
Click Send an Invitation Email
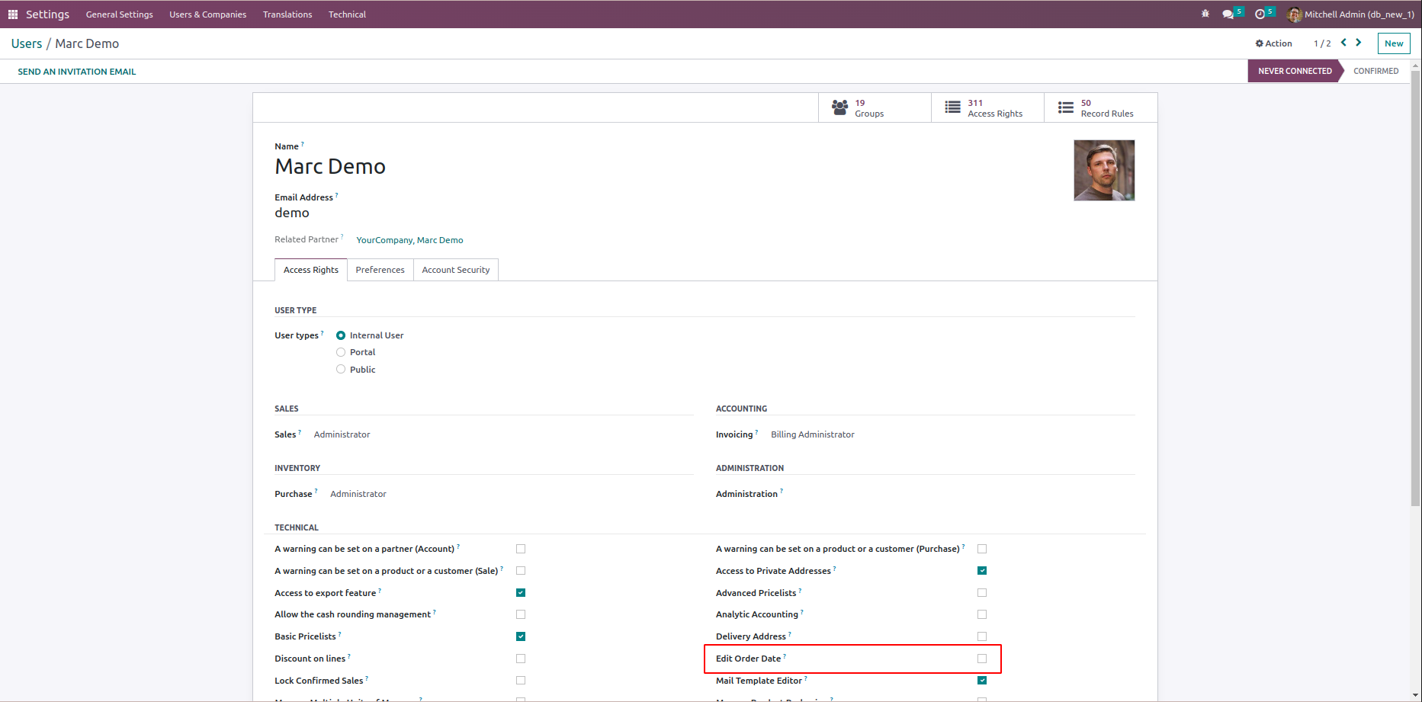tap(77, 72)
